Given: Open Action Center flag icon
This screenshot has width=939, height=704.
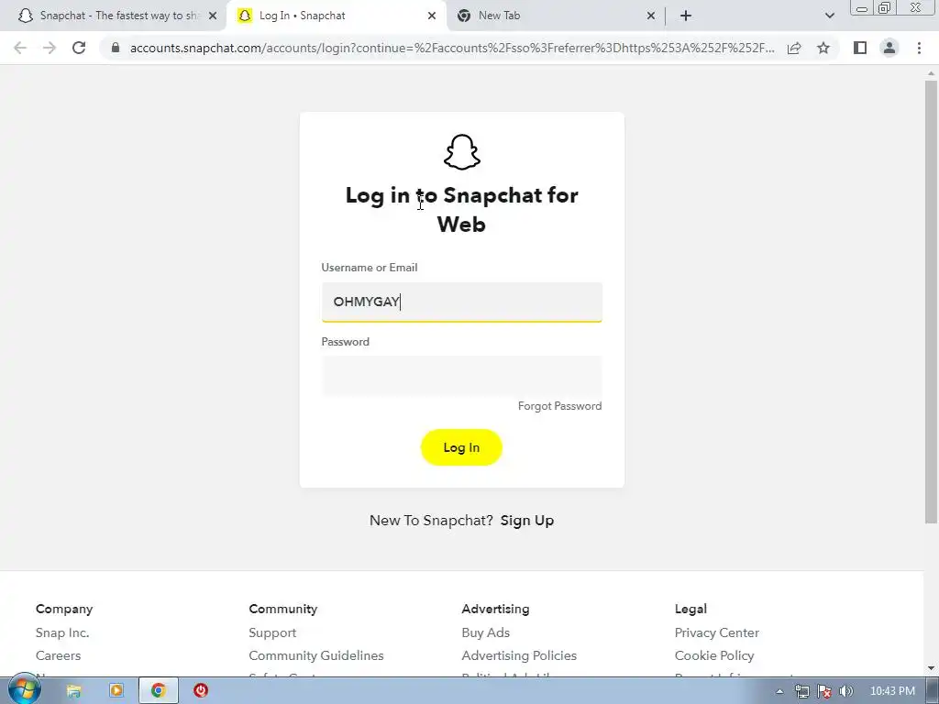Looking at the screenshot, I should pyautogui.click(x=824, y=691).
